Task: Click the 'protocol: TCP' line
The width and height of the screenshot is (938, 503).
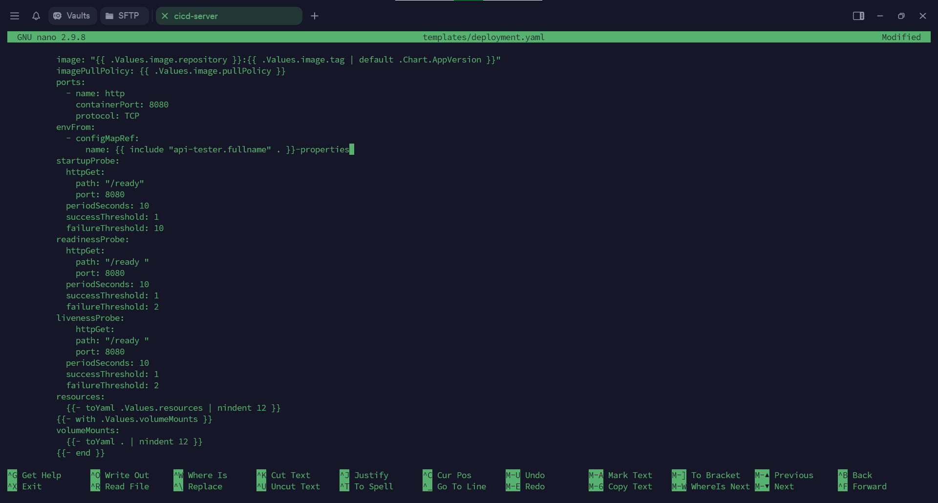Action: click(107, 116)
